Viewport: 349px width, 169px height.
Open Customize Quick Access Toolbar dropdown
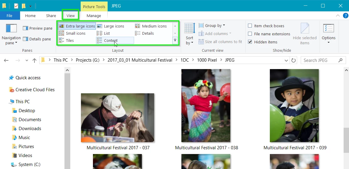point(30,6)
